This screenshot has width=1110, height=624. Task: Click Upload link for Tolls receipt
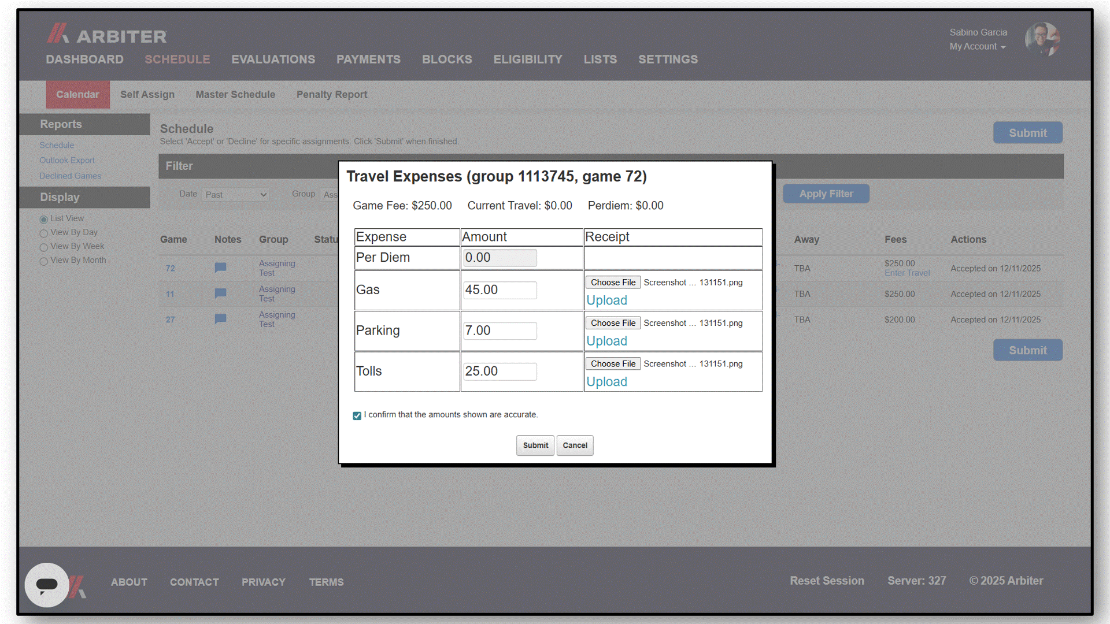[606, 382]
